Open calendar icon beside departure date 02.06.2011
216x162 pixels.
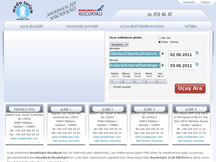[x=197, y=53]
